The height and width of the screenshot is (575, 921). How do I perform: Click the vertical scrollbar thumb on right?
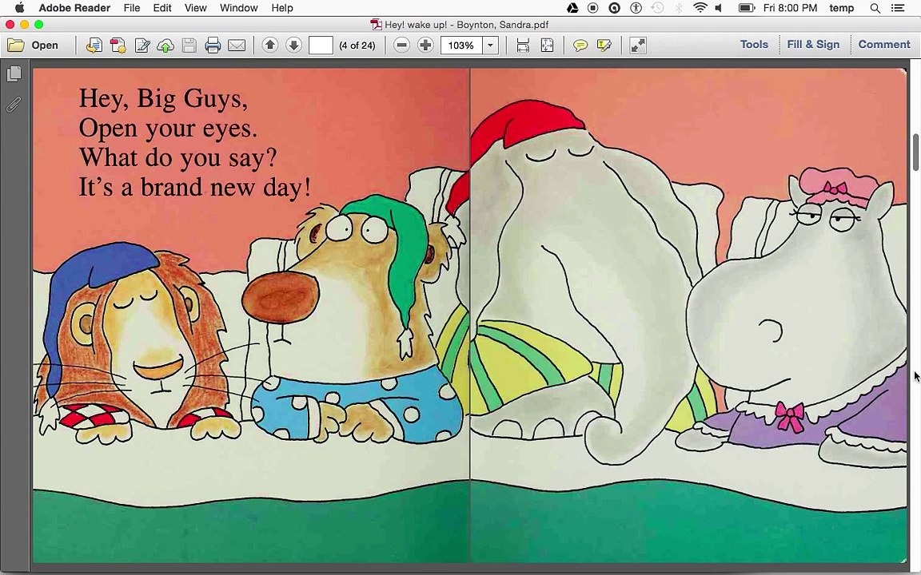(915, 151)
